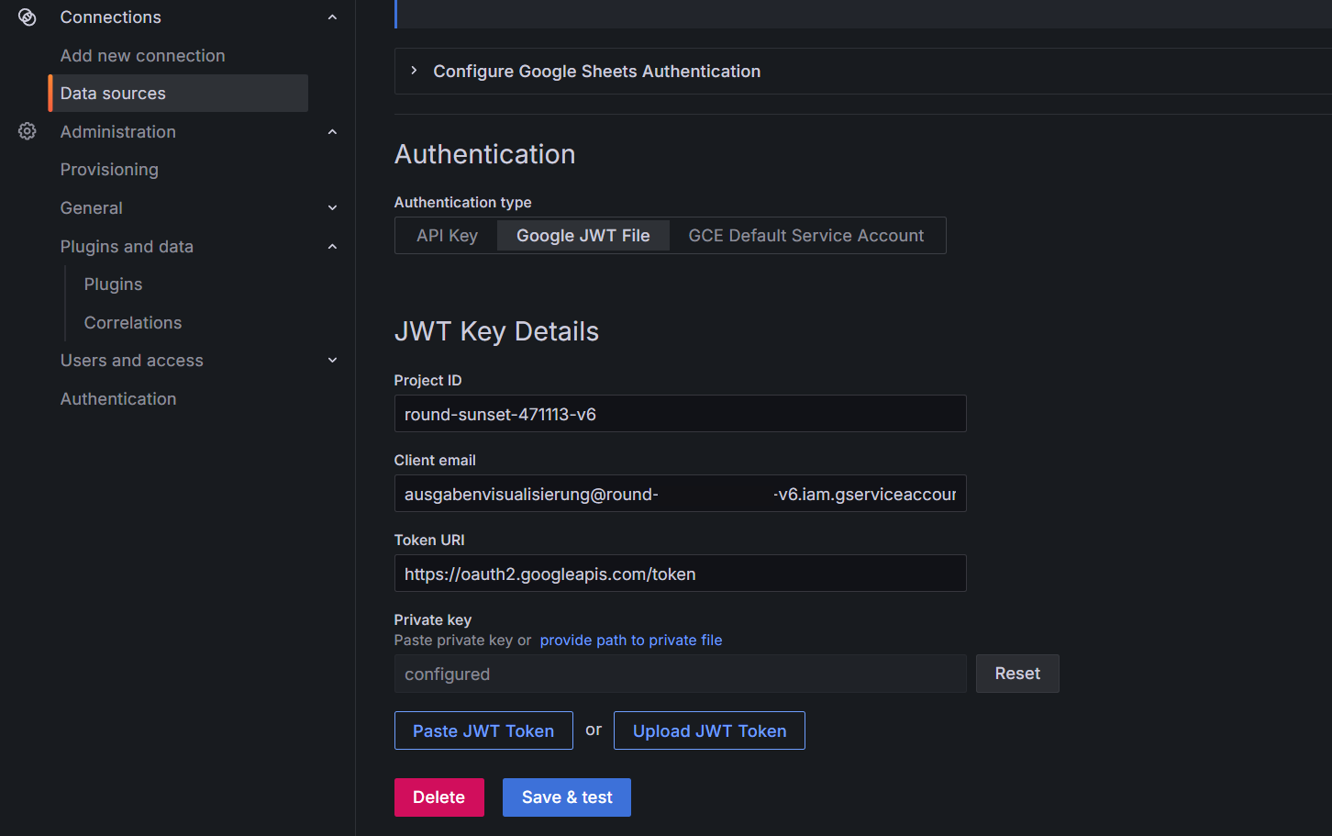Go to Provisioning page

pyautogui.click(x=109, y=170)
